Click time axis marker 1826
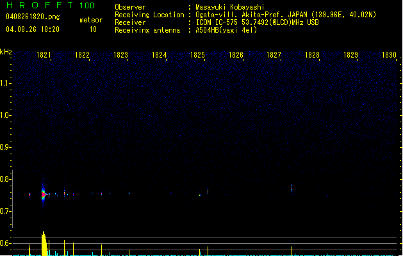The height and width of the screenshot is (256, 403). pos(236,55)
